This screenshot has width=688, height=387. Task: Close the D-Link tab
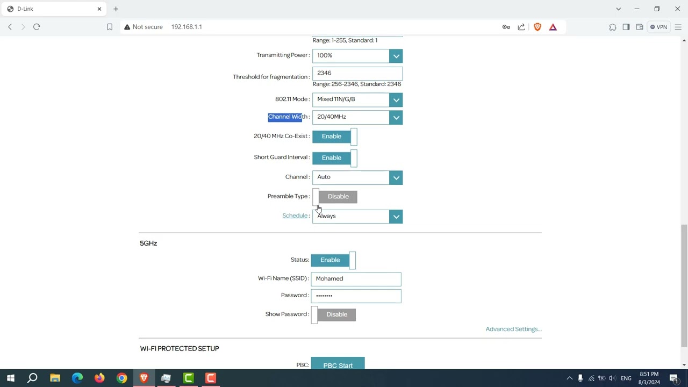[99, 9]
